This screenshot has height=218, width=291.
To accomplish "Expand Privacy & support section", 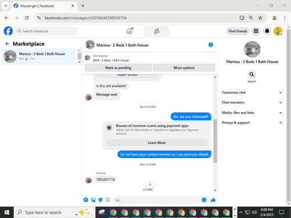I will pos(252,123).
